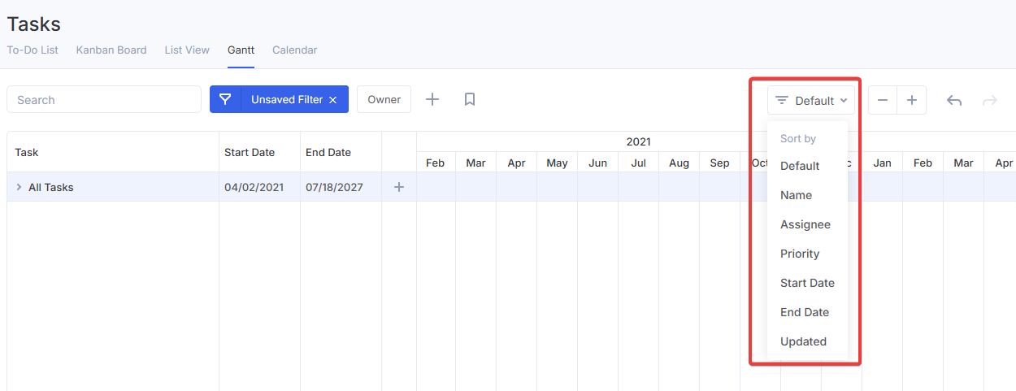Click start date cell 04/02/2021
Screen dimensions: 1016x391
pyautogui.click(x=254, y=187)
